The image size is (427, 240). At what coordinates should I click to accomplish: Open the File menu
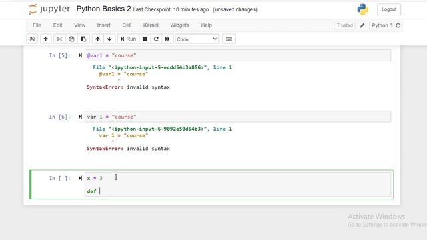point(37,25)
